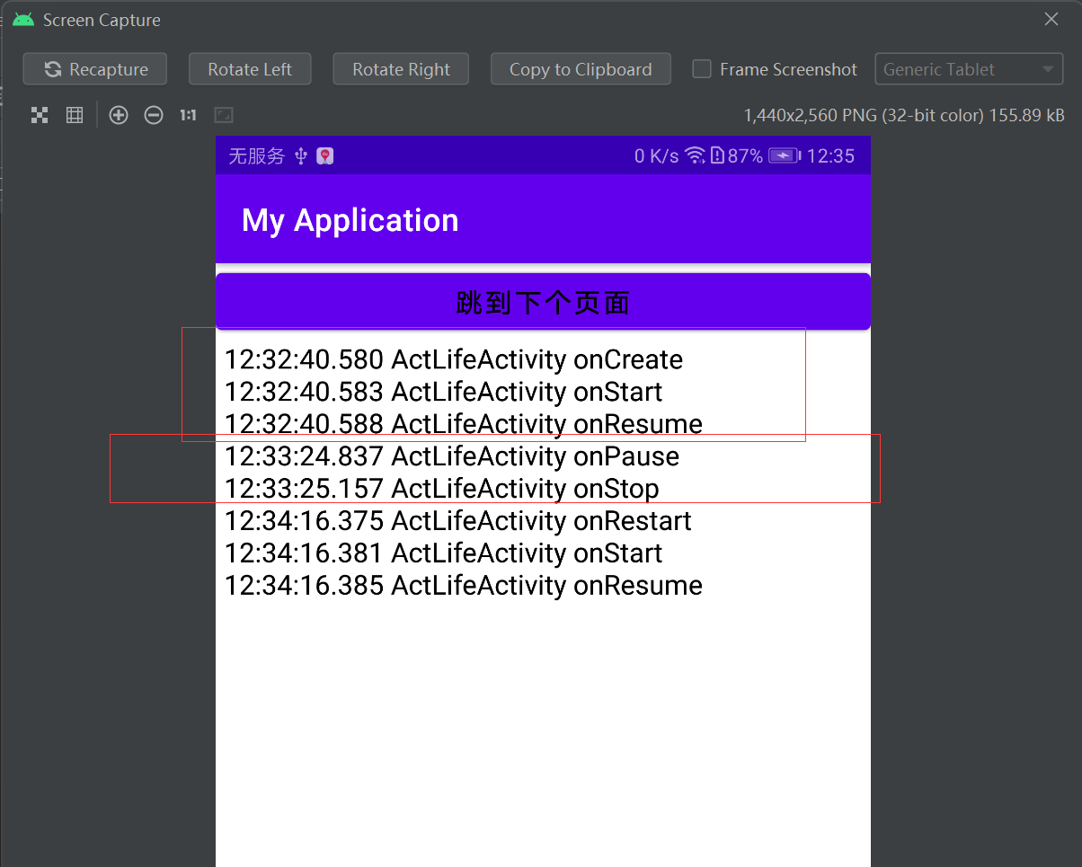Click the SIM alert icon in status bar

pos(717,155)
